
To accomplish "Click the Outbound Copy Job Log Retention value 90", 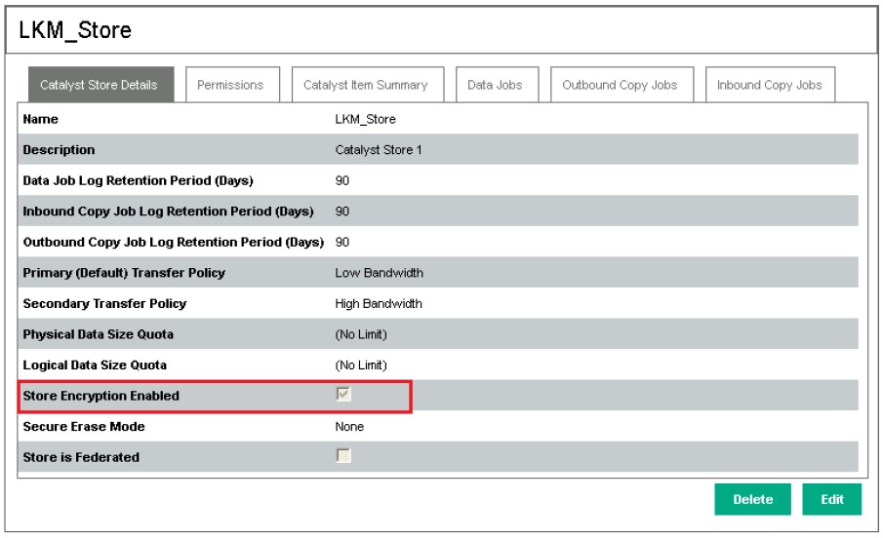I will click(x=342, y=242).
